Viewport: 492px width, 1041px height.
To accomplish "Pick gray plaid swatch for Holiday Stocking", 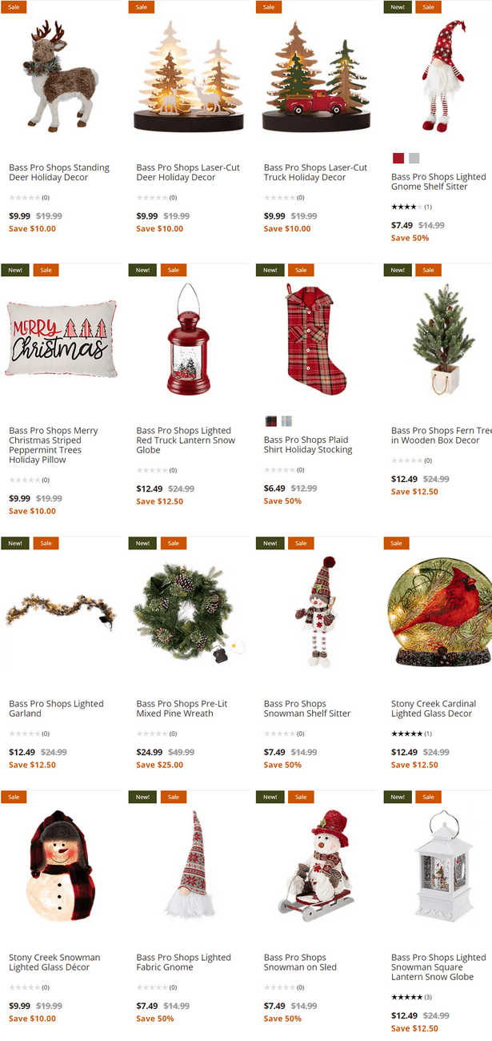I will (x=286, y=421).
